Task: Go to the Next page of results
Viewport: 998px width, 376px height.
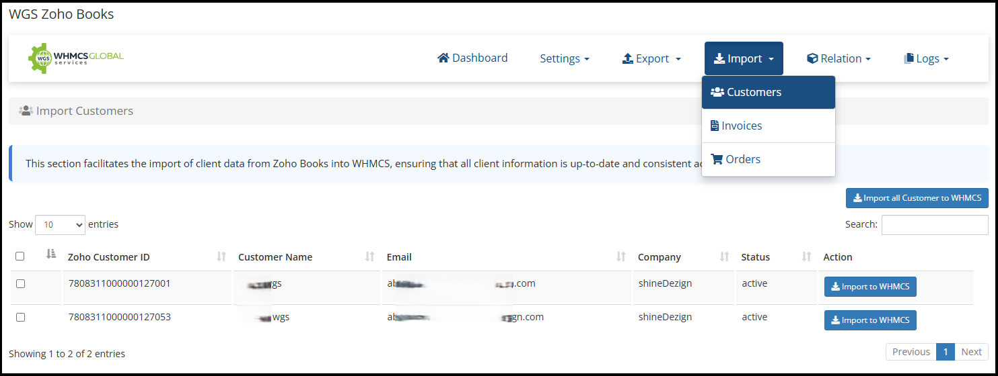Action: click(x=971, y=352)
